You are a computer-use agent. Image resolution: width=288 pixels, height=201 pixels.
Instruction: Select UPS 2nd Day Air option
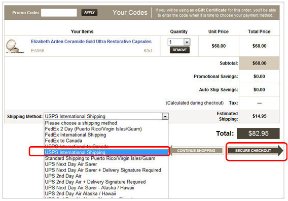(x=106, y=176)
